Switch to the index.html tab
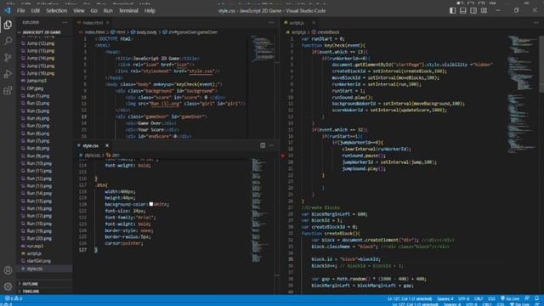 pyautogui.click(x=93, y=23)
